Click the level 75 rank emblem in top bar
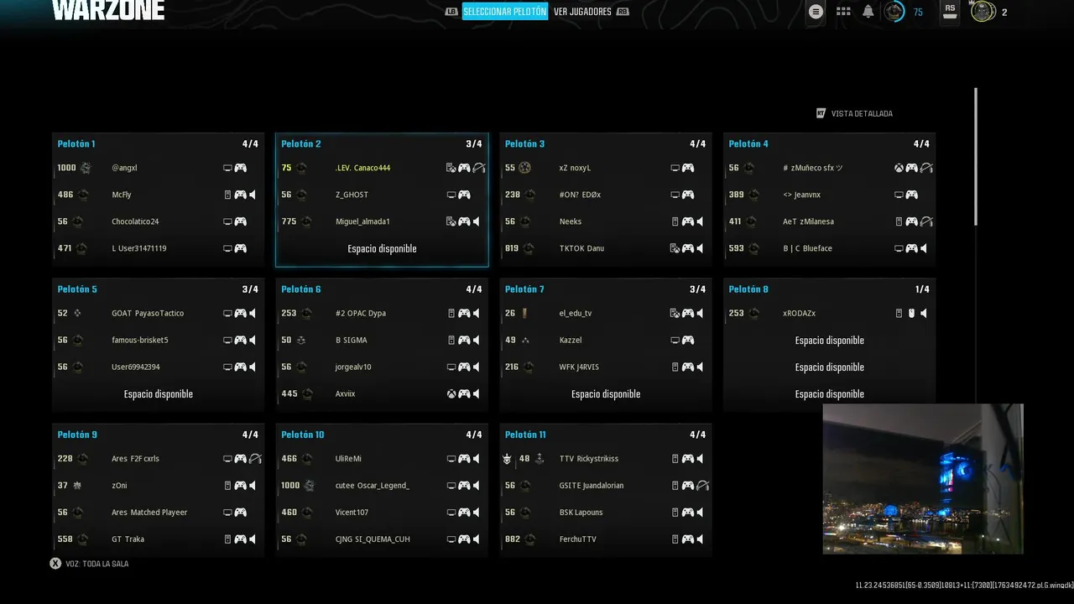Screen dimensions: 1074x604 [x=894, y=12]
